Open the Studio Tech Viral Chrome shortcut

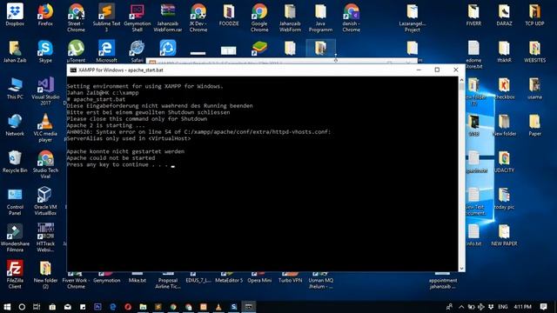pos(45,164)
